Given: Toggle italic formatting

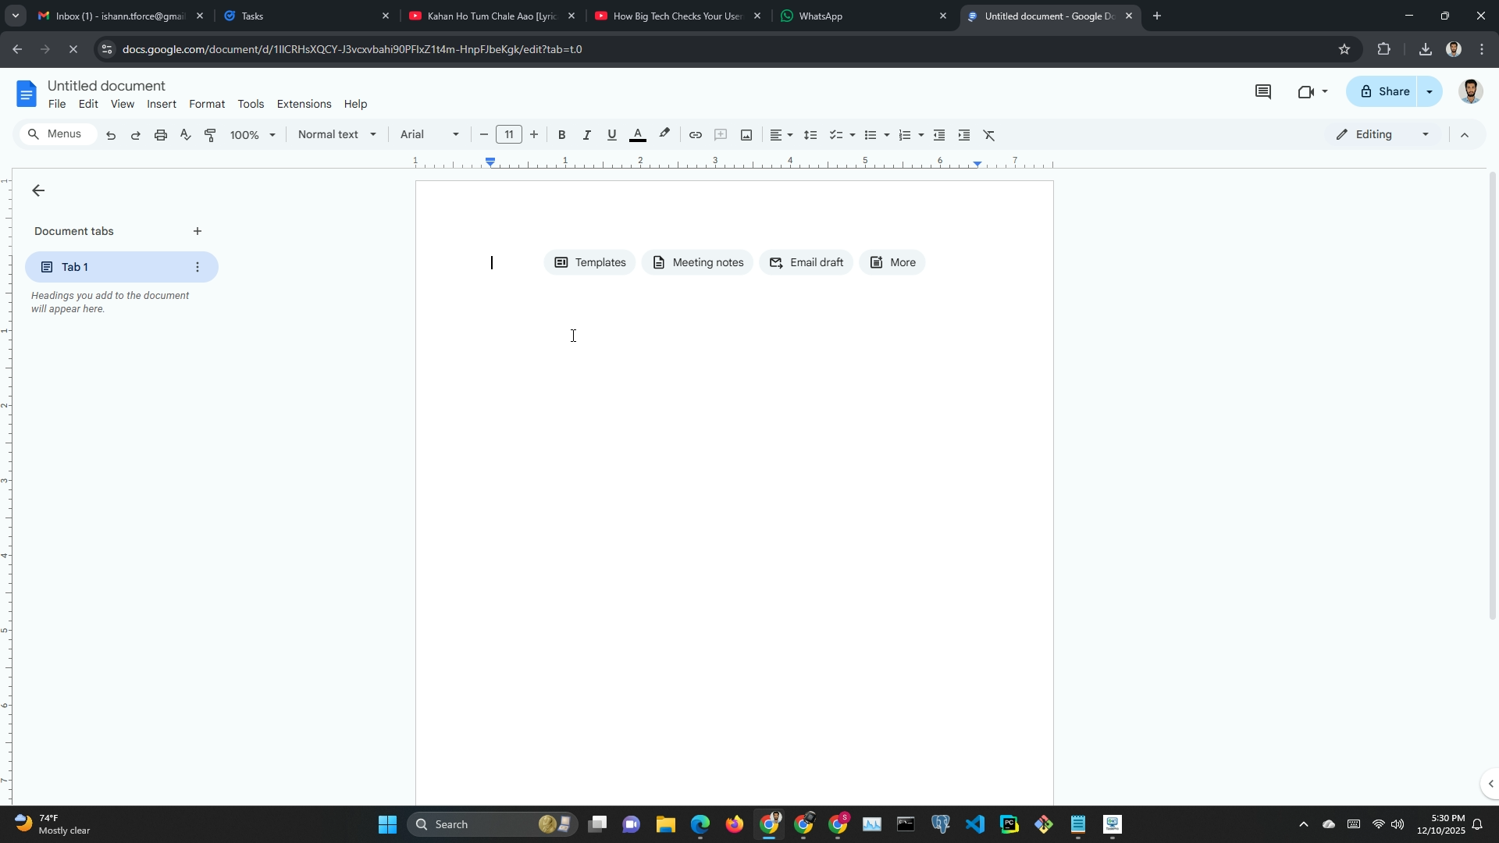Looking at the screenshot, I should [x=586, y=135].
